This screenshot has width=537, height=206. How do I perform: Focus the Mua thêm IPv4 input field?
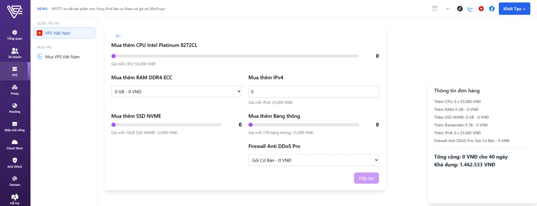(x=313, y=92)
